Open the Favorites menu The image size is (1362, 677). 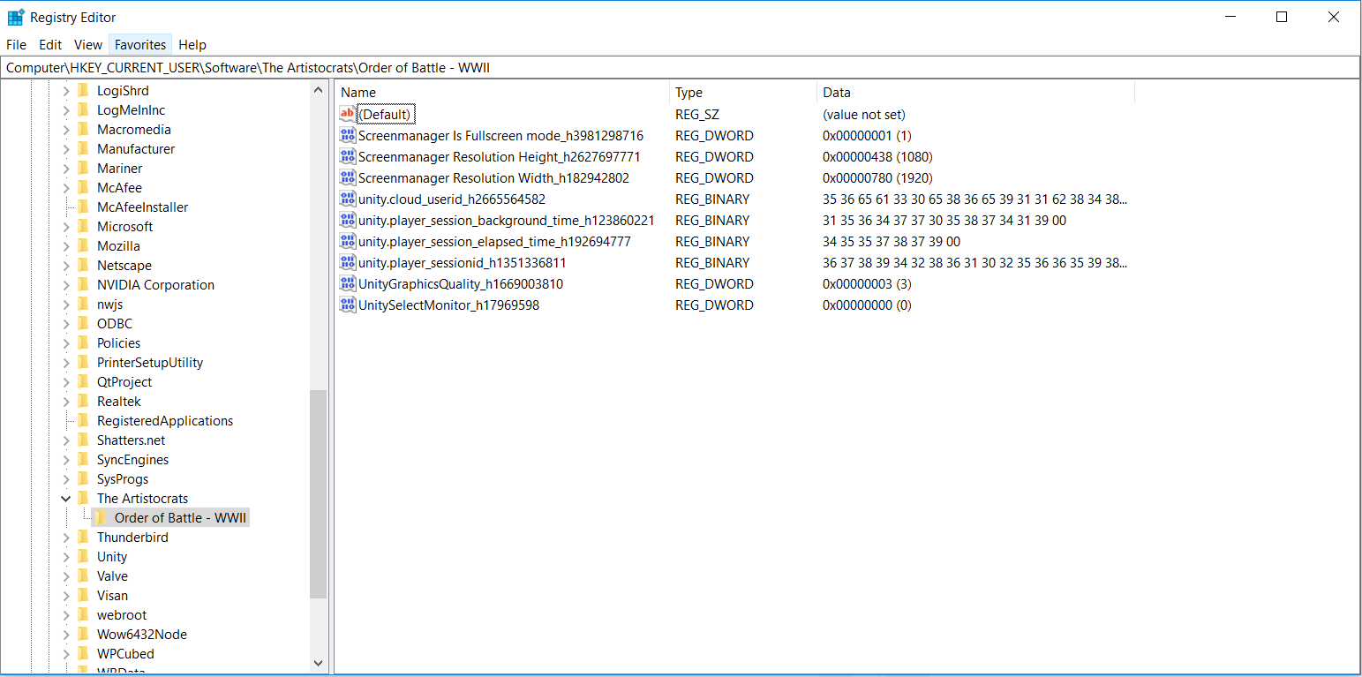coord(140,44)
